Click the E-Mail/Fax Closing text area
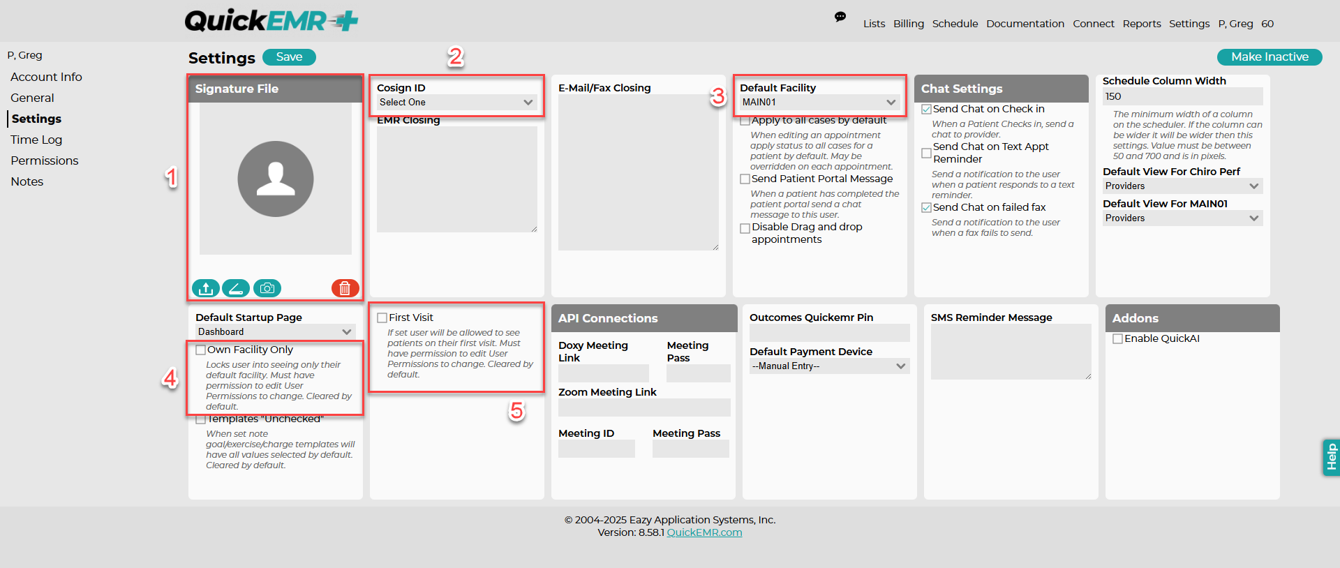The height and width of the screenshot is (568, 1340). (x=639, y=172)
